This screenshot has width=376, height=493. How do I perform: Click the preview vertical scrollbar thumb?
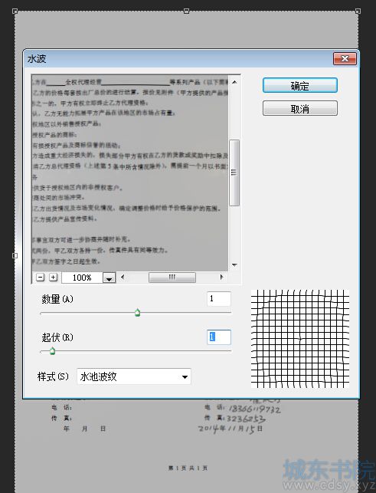234,173
